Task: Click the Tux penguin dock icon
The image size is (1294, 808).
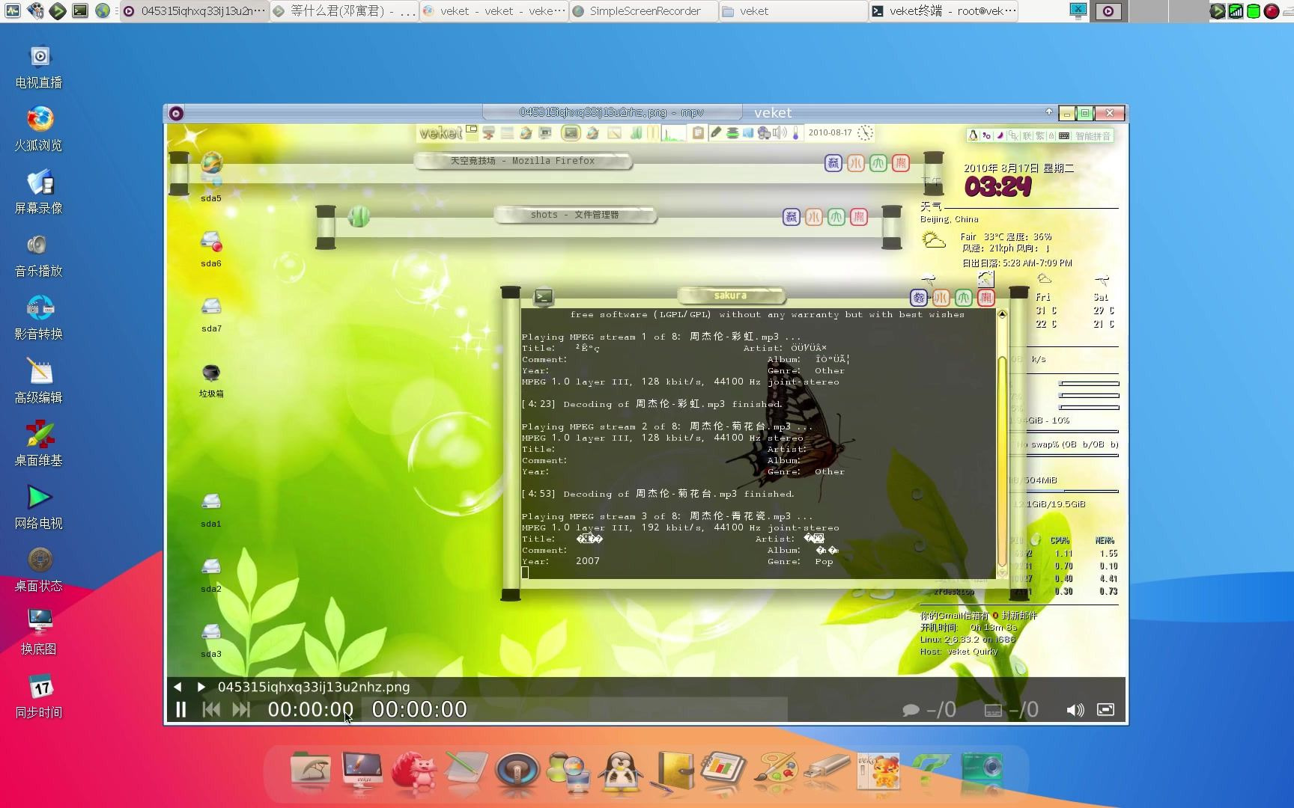Action: [x=620, y=771]
